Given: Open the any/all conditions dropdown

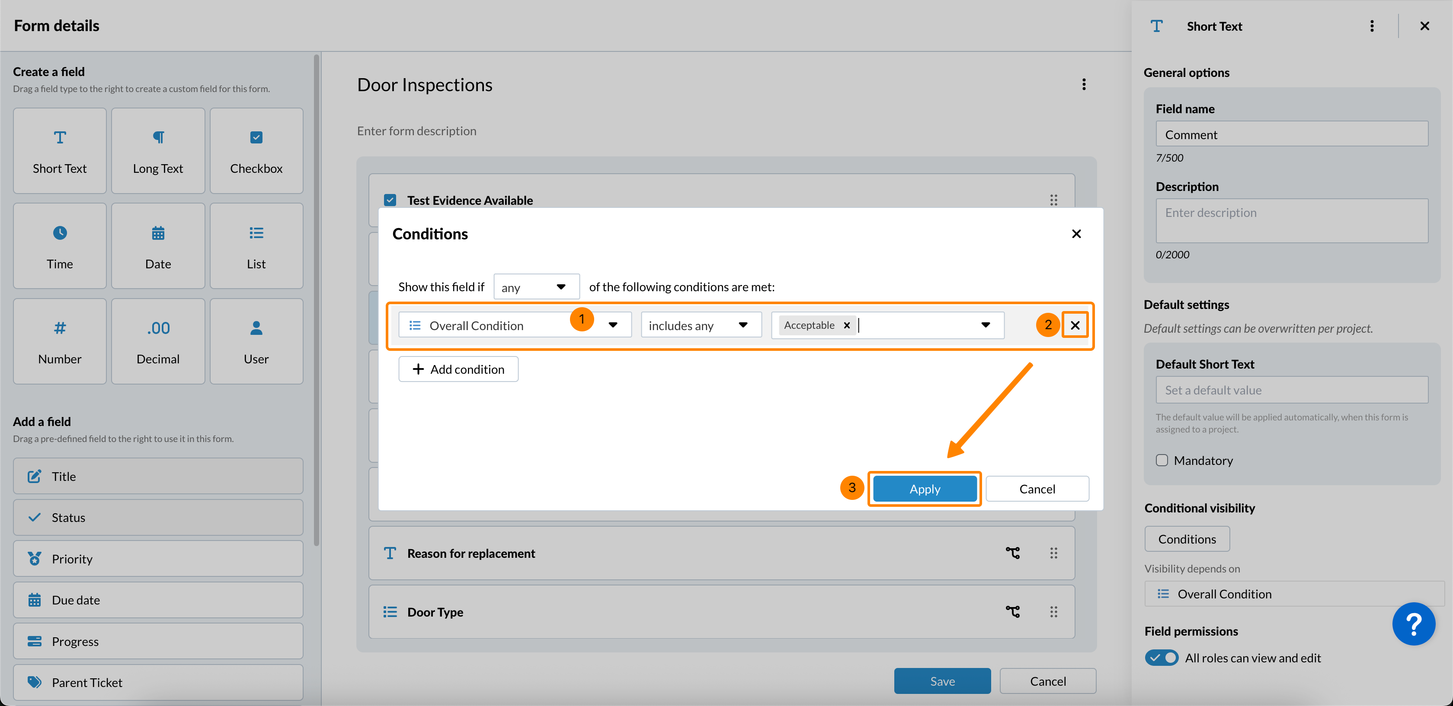Looking at the screenshot, I should [x=536, y=287].
